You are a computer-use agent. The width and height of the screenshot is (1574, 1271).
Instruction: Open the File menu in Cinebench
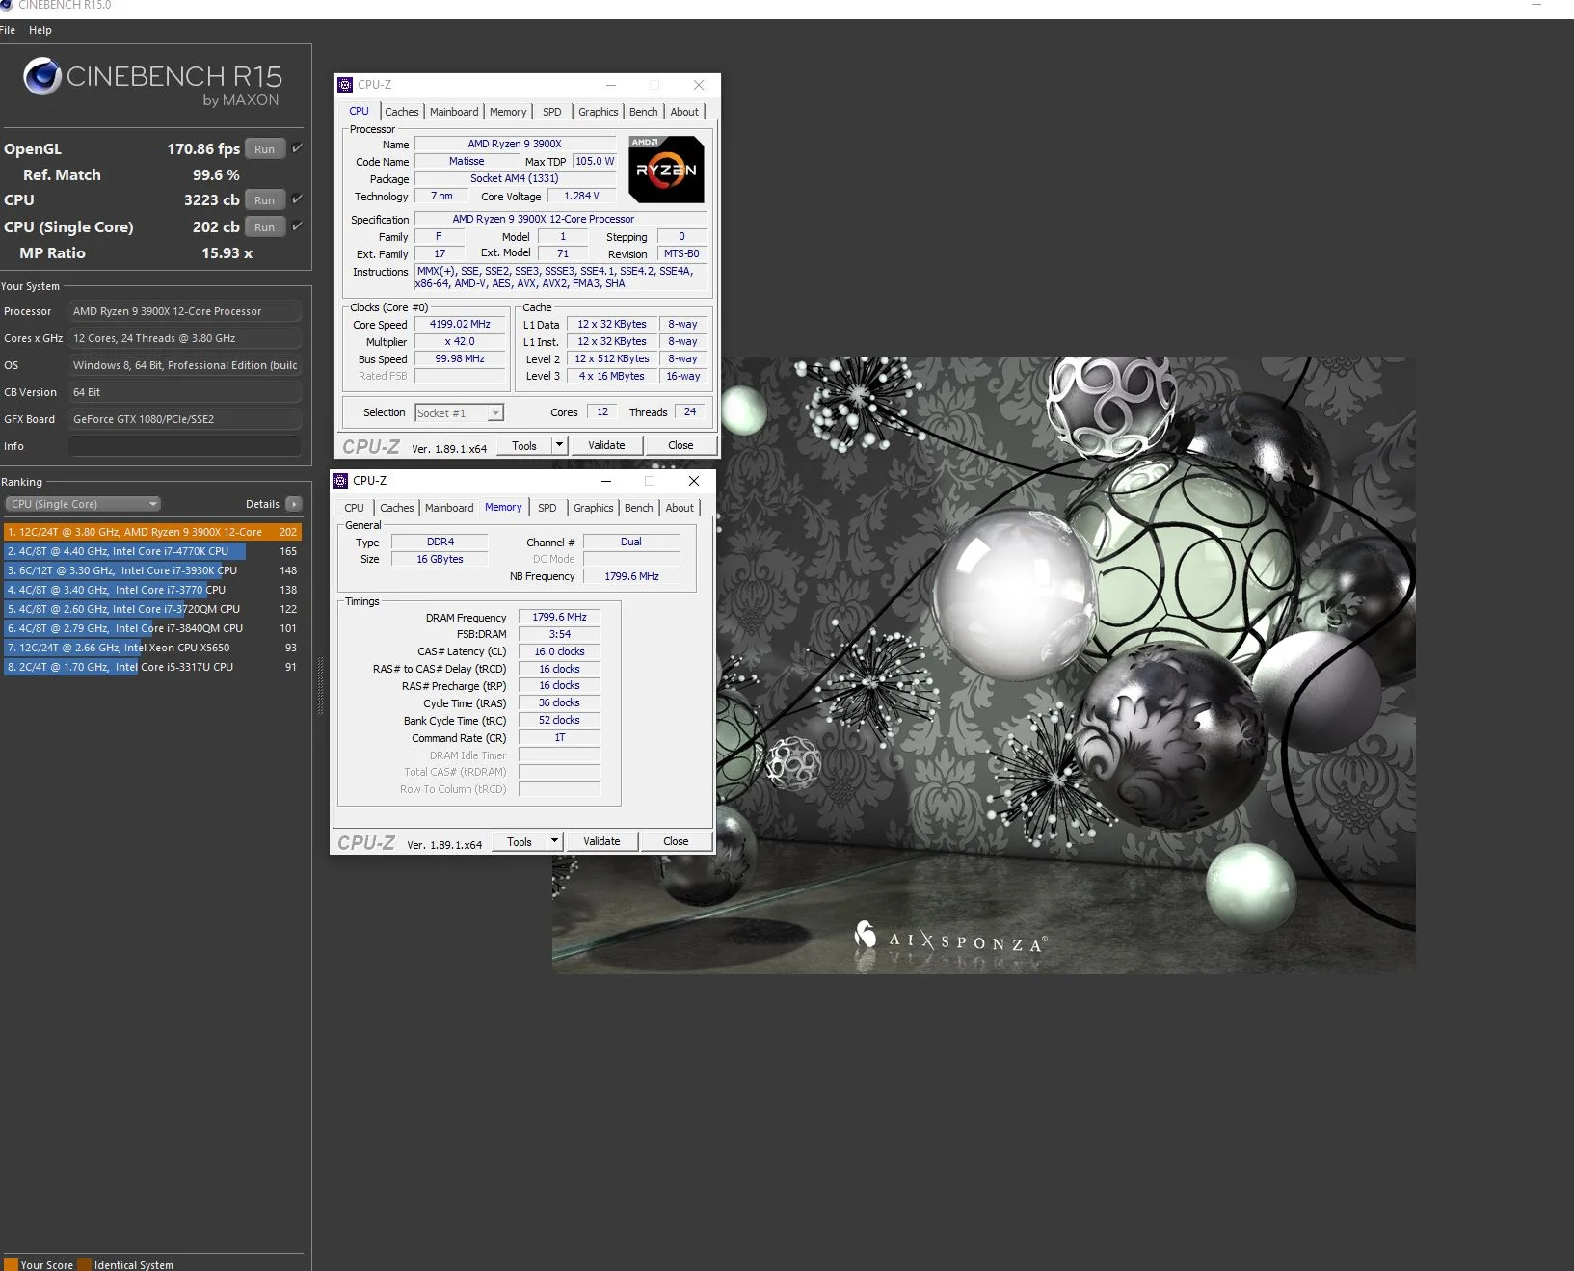[8, 30]
